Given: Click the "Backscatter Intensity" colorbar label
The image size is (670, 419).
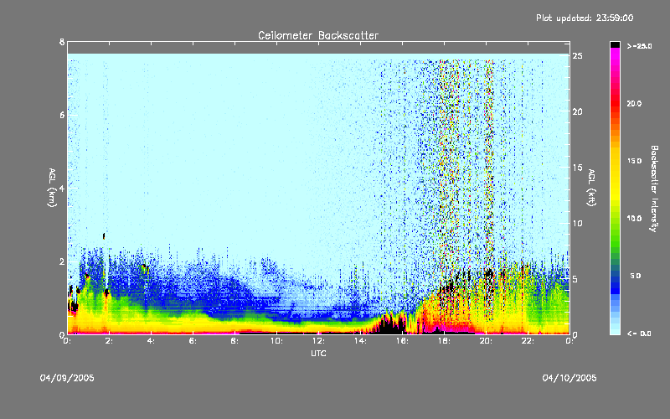Looking at the screenshot, I should click(654, 189).
